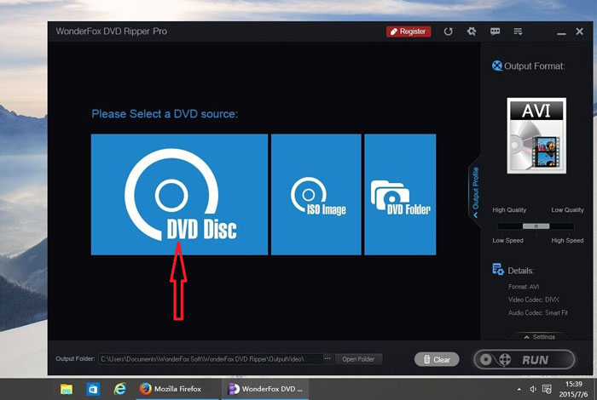Click the 'High Speed' label
The height and width of the screenshot is (400, 597).
(567, 241)
